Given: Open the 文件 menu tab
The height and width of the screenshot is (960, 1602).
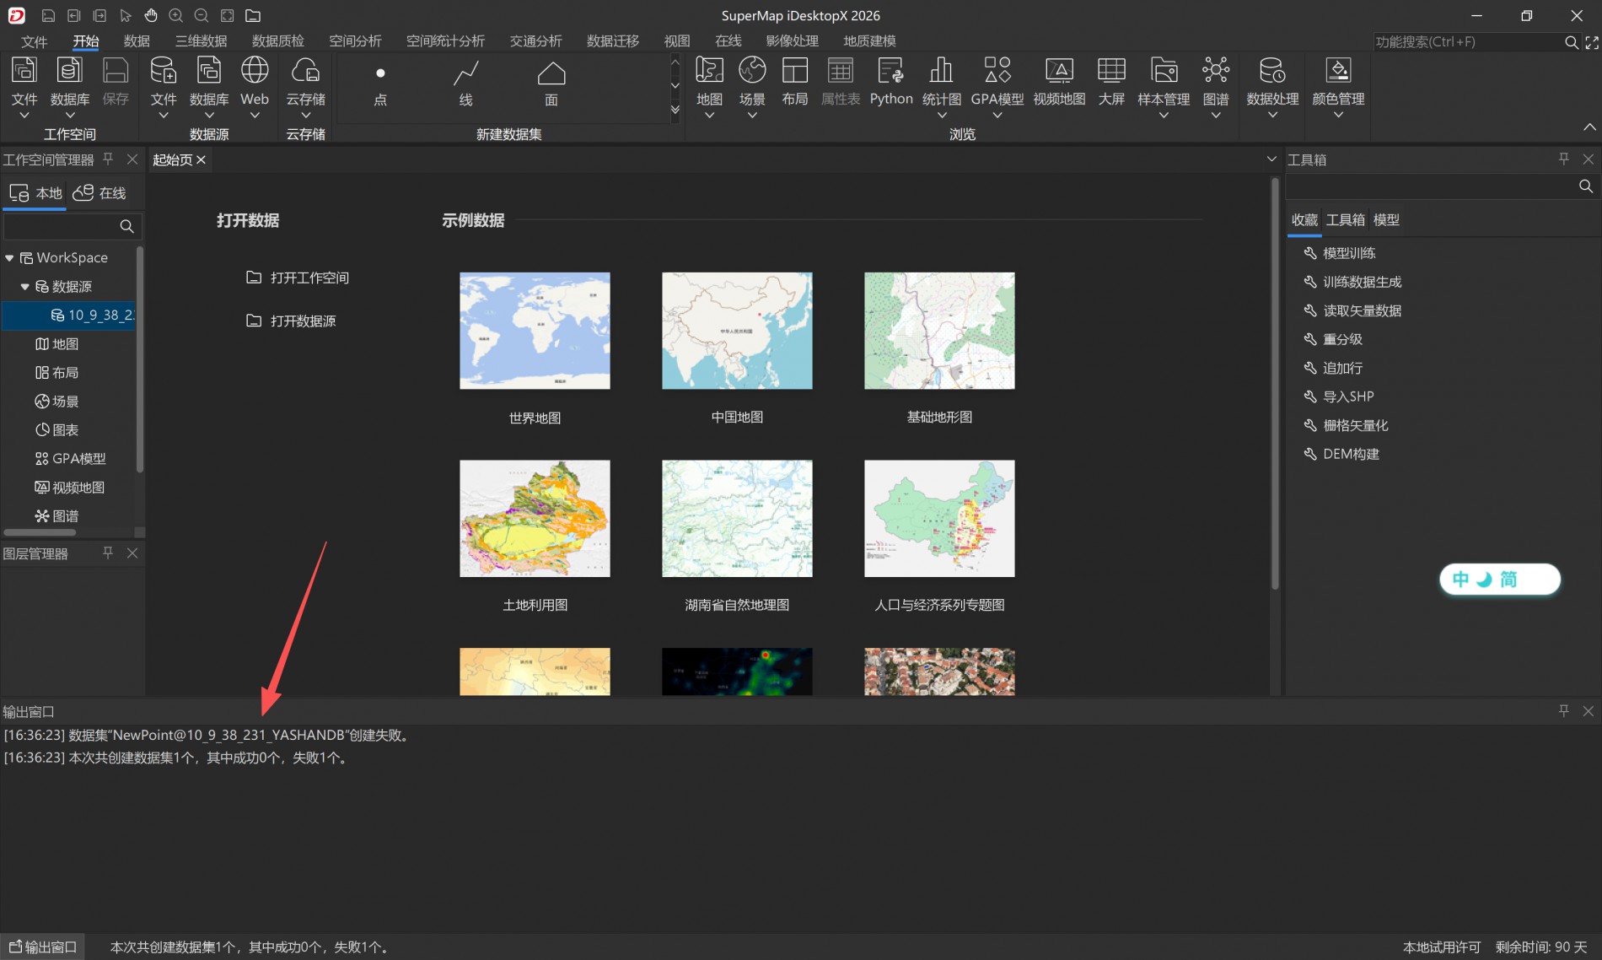Looking at the screenshot, I should tap(35, 41).
